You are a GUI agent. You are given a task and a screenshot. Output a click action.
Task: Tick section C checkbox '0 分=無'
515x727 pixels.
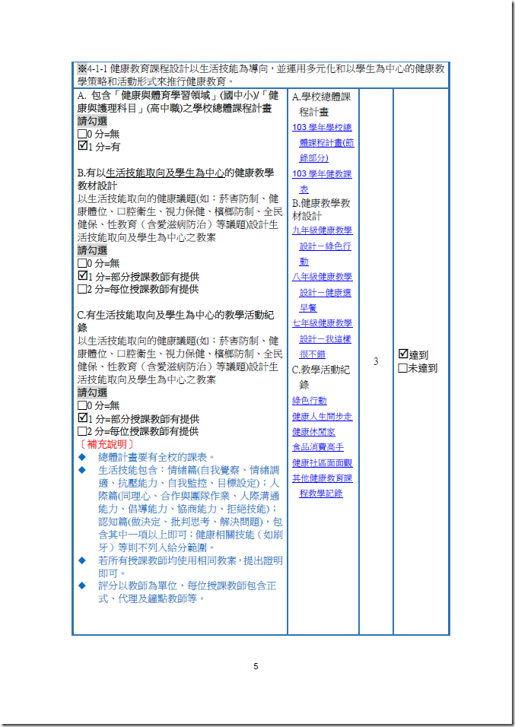[82, 405]
